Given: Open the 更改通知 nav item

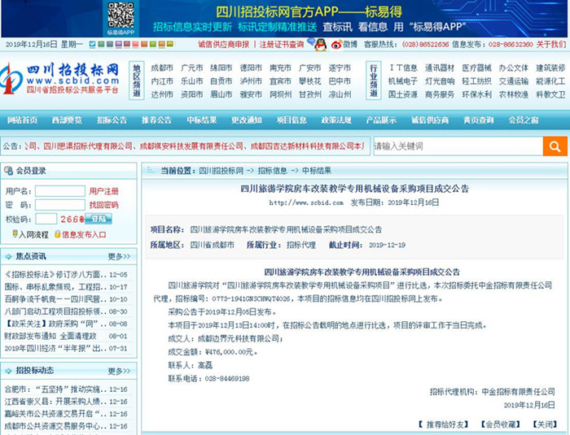Looking at the screenshot, I should tap(247, 120).
